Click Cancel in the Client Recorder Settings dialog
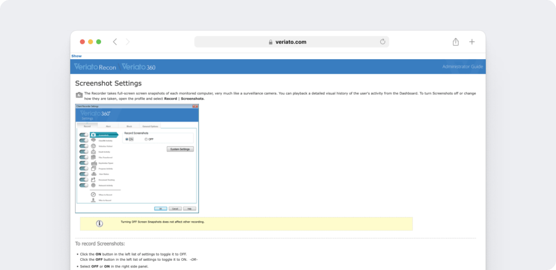Screen dimensions: 556x270 [175, 209]
